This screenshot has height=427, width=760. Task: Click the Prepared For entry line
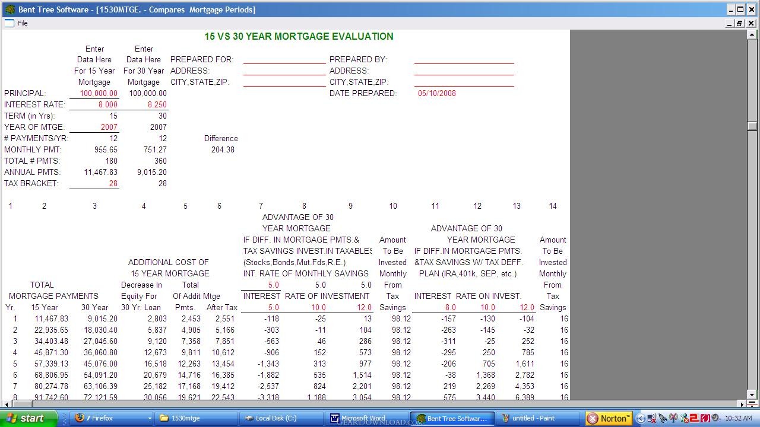pos(284,59)
